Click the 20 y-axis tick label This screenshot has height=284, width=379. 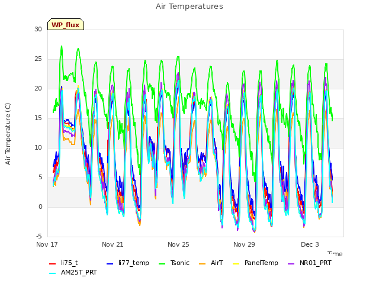38,88
